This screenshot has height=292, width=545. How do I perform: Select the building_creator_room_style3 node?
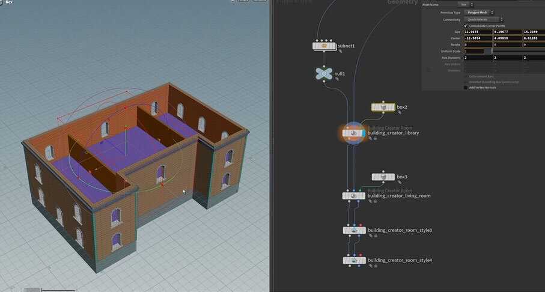point(354,230)
